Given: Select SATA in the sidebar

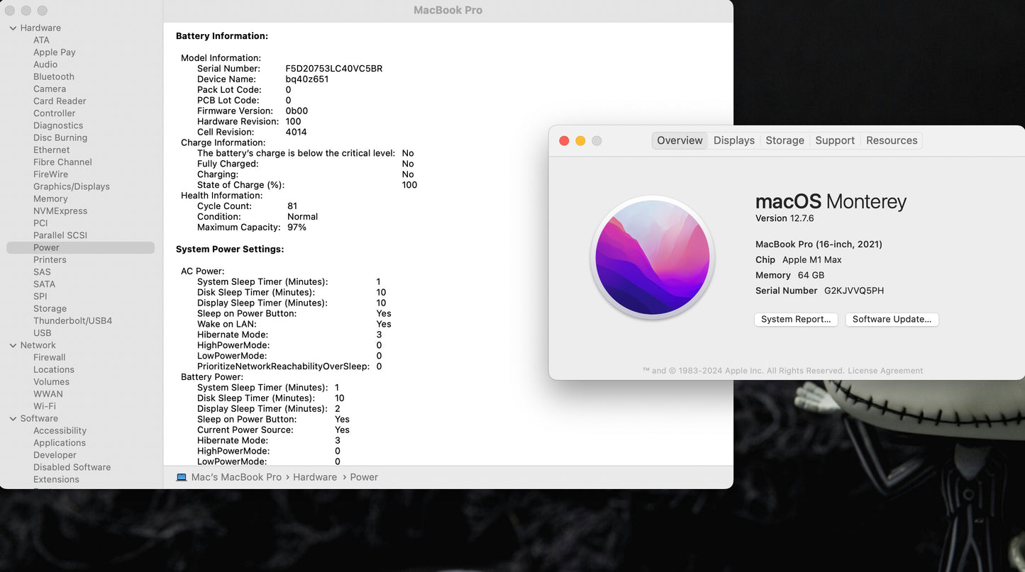Looking at the screenshot, I should tap(44, 284).
